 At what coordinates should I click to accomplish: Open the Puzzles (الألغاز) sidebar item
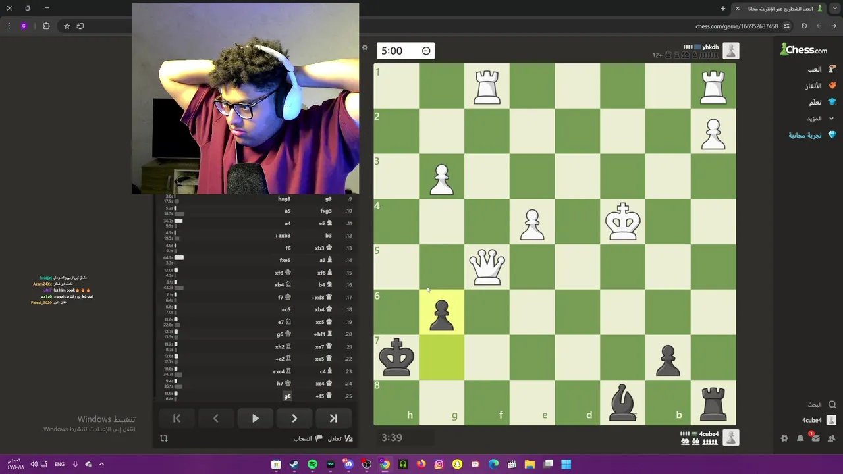pos(821,86)
